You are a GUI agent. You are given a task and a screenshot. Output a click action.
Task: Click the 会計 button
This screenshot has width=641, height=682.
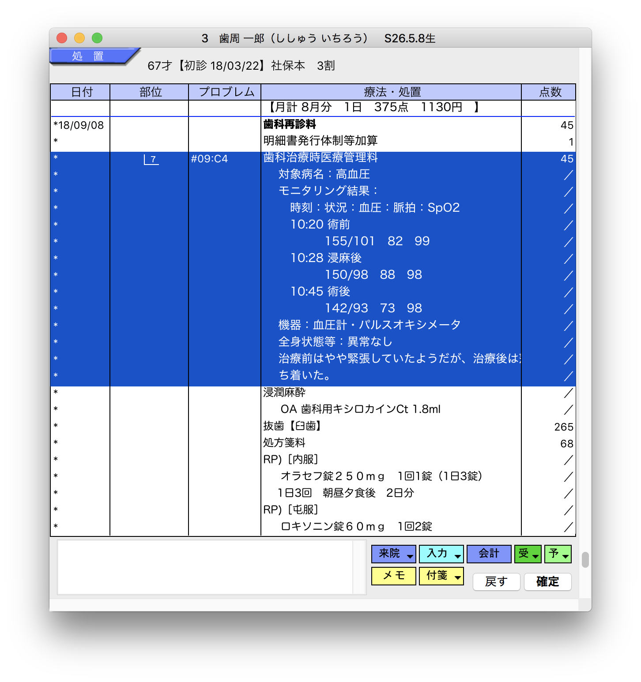tap(489, 554)
